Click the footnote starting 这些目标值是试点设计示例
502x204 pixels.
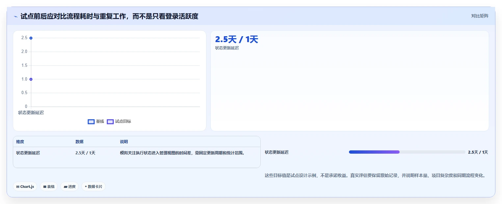pos(375,176)
